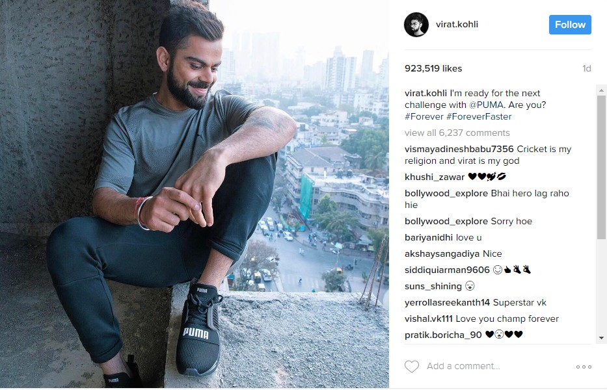
Task: Visit khushi_zawar commenter profile
Action: (435, 177)
